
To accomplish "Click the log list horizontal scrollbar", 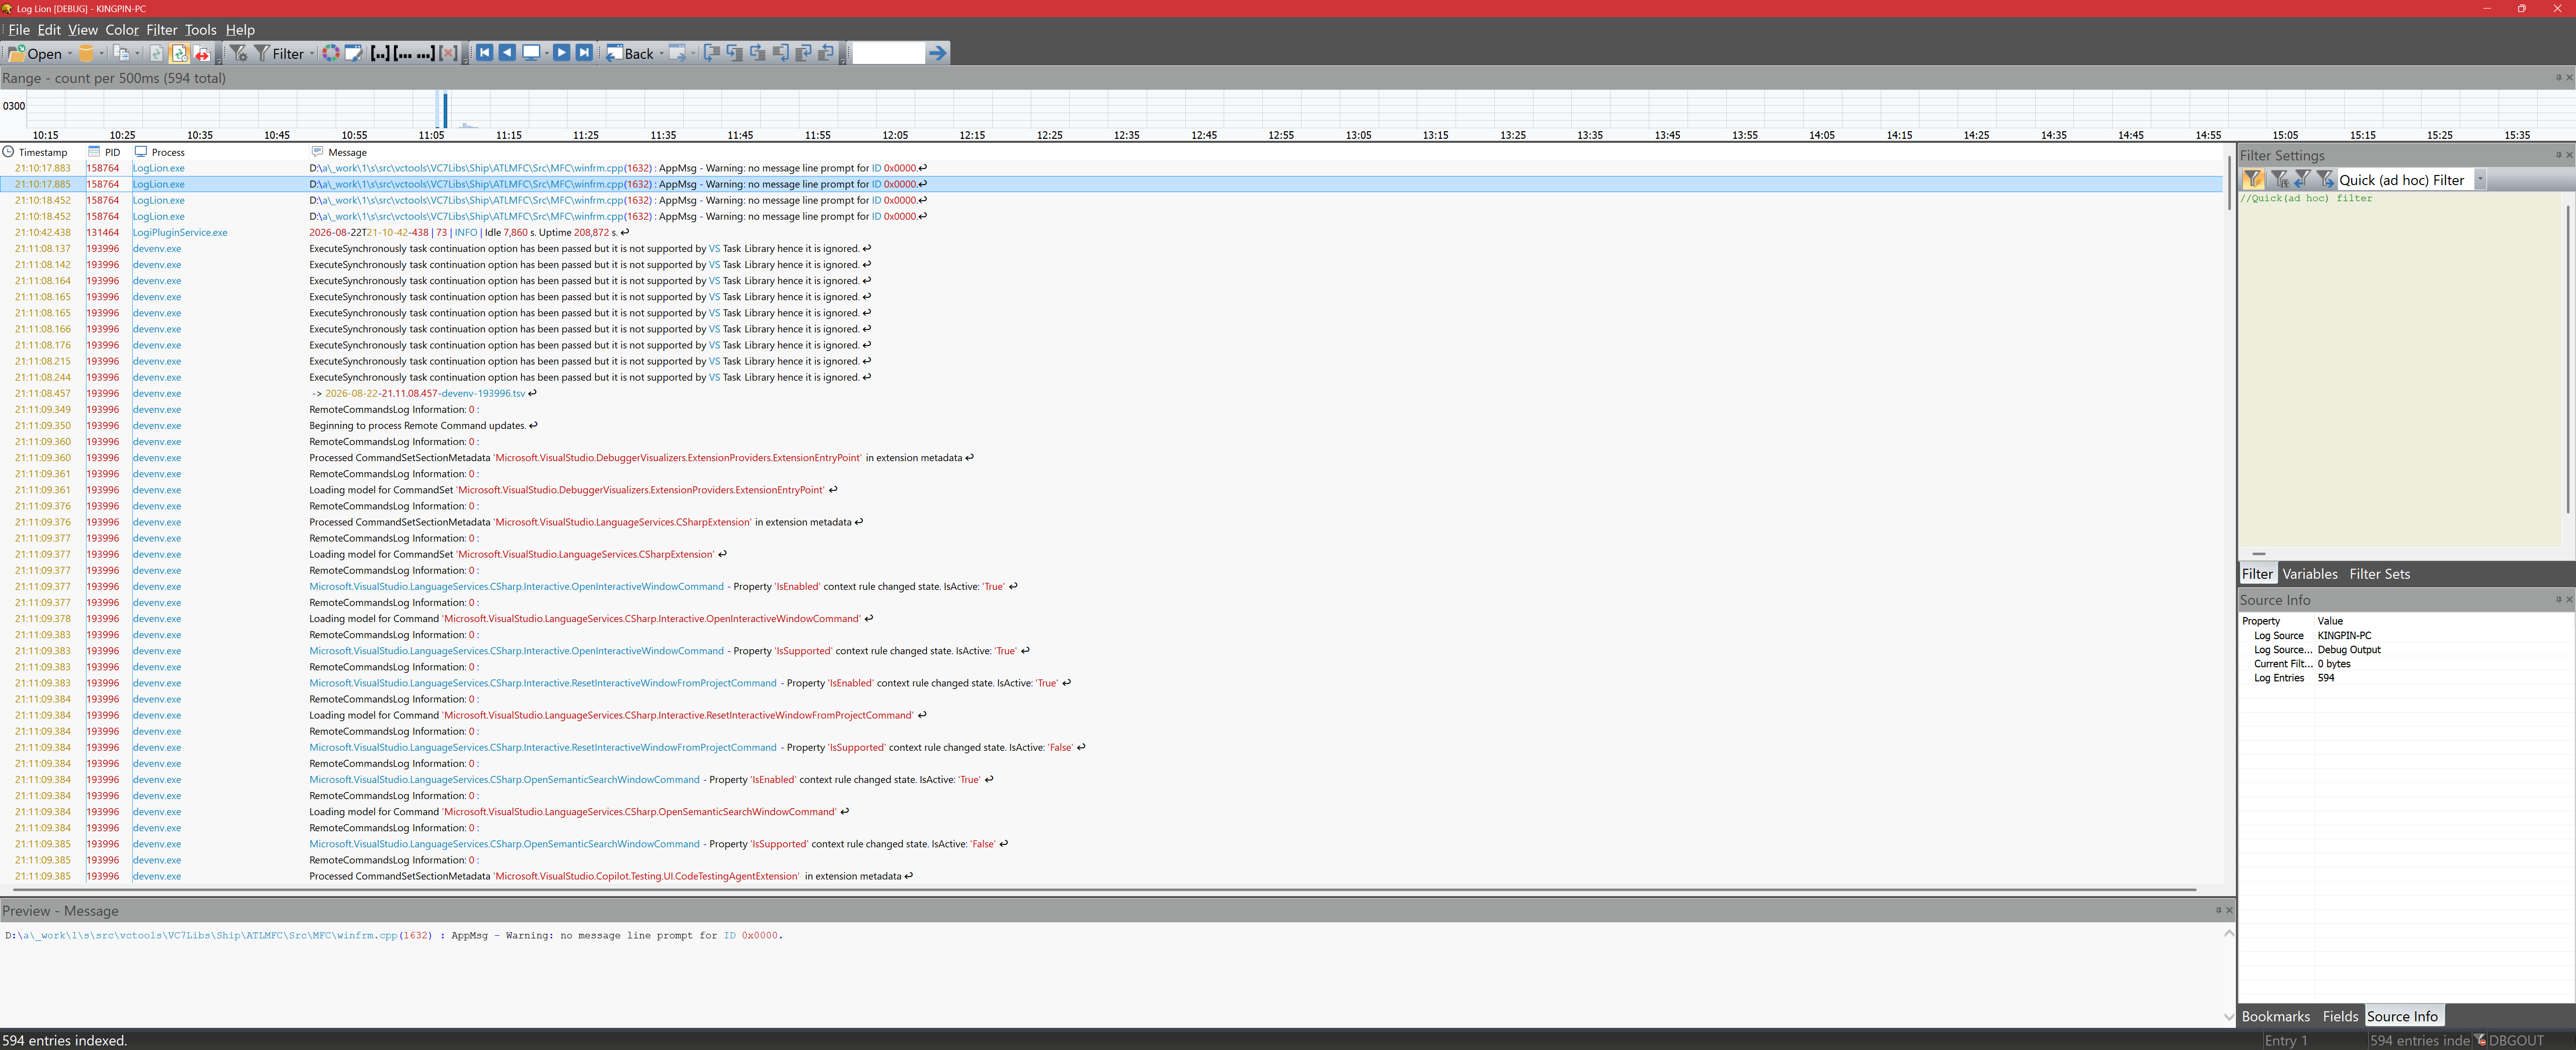I will pyautogui.click(x=1104, y=889).
